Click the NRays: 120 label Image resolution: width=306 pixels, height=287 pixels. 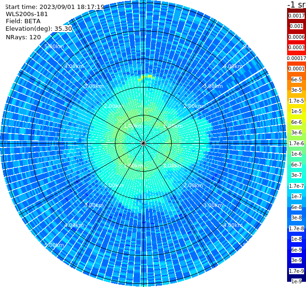pos(23,37)
